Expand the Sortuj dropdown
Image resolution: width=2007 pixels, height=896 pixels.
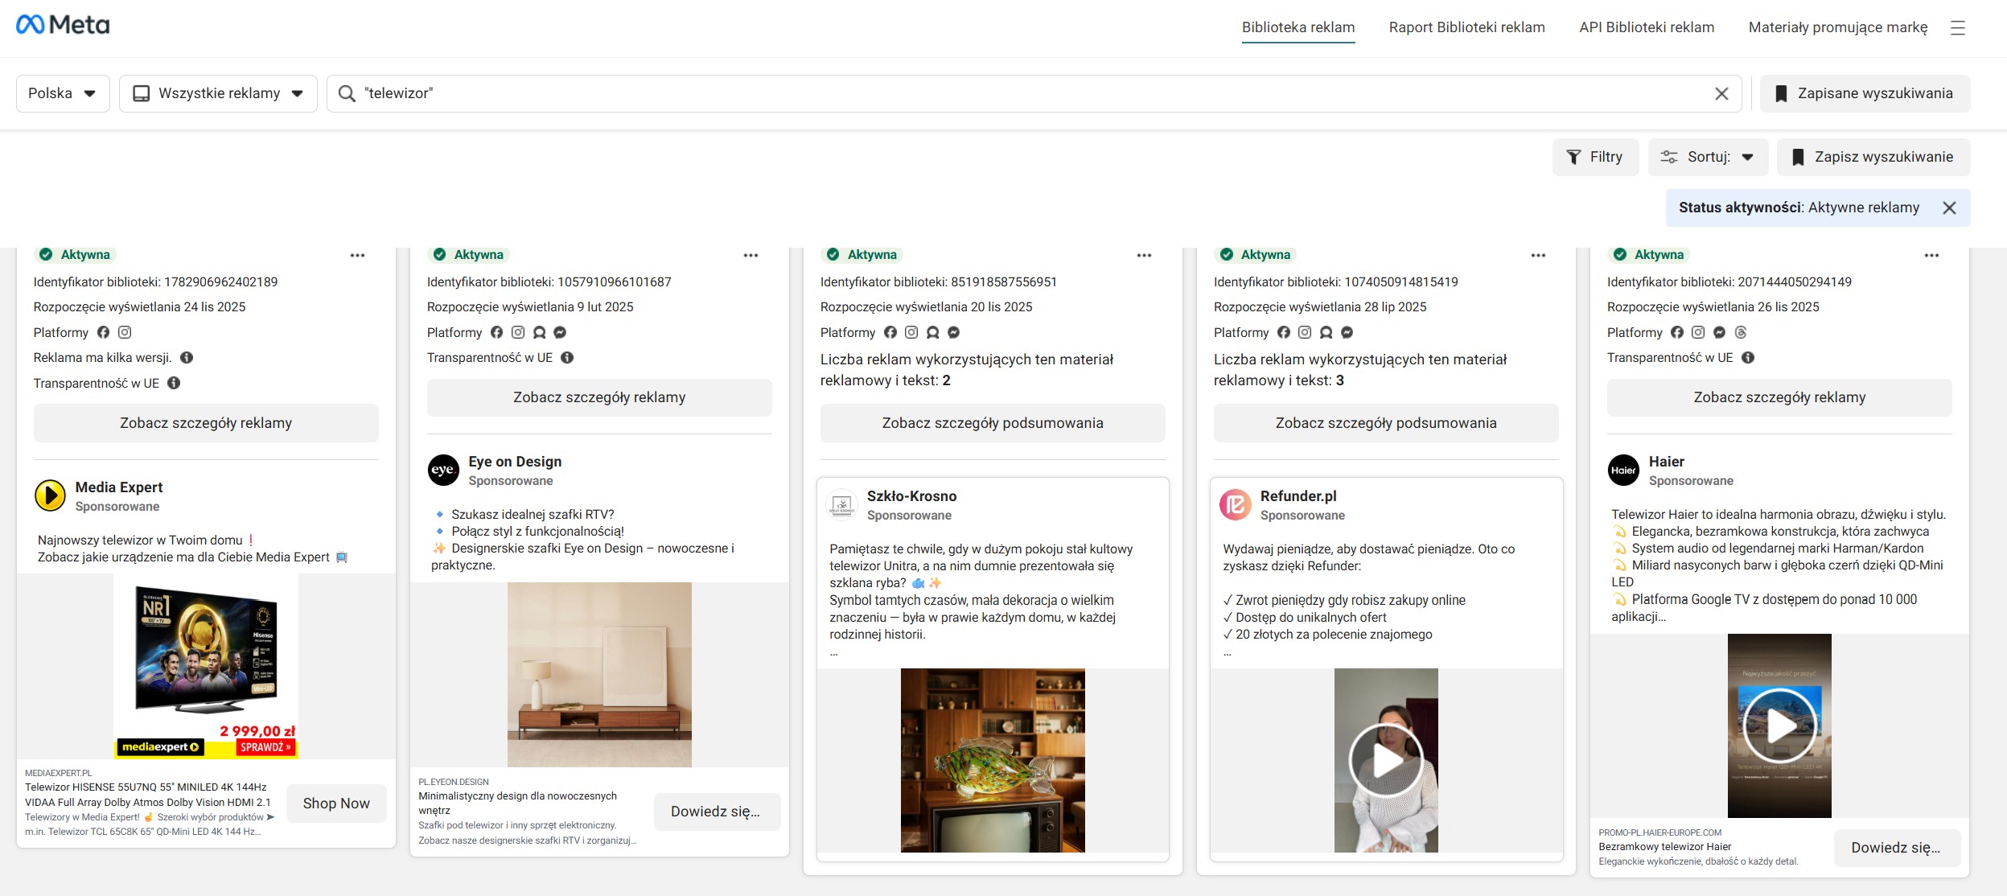1708,157
